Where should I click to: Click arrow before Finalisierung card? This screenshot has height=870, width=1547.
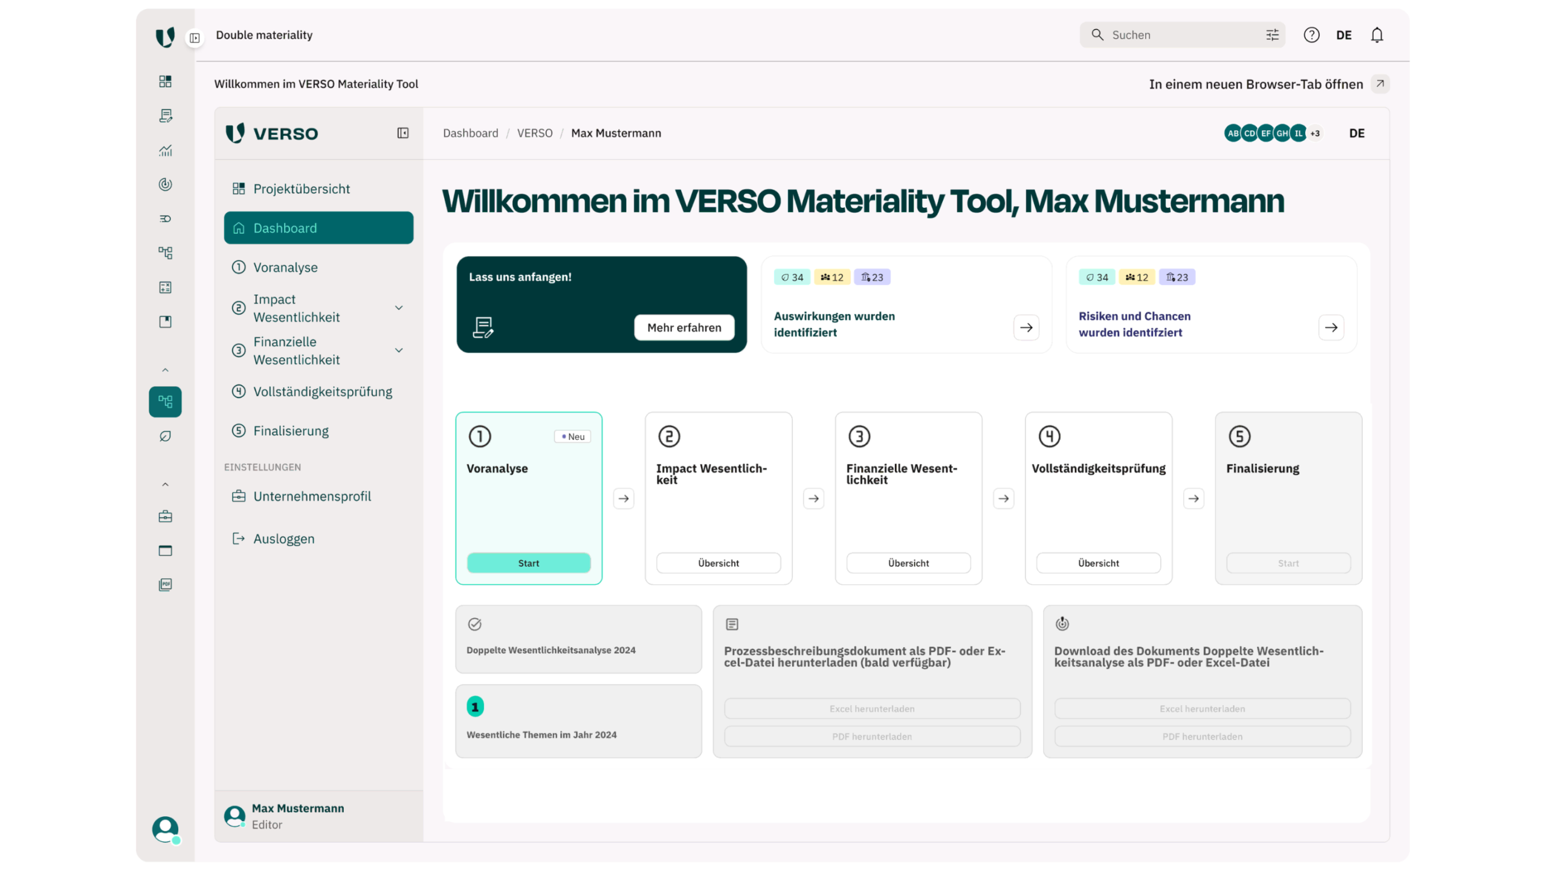tap(1193, 498)
